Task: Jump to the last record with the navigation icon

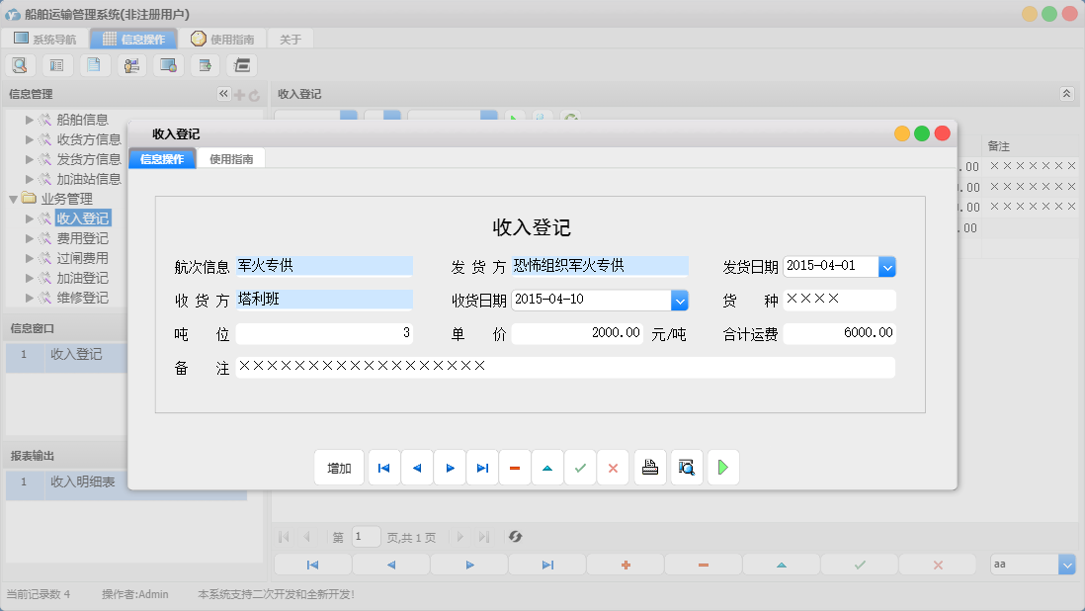Action: pyautogui.click(x=482, y=467)
